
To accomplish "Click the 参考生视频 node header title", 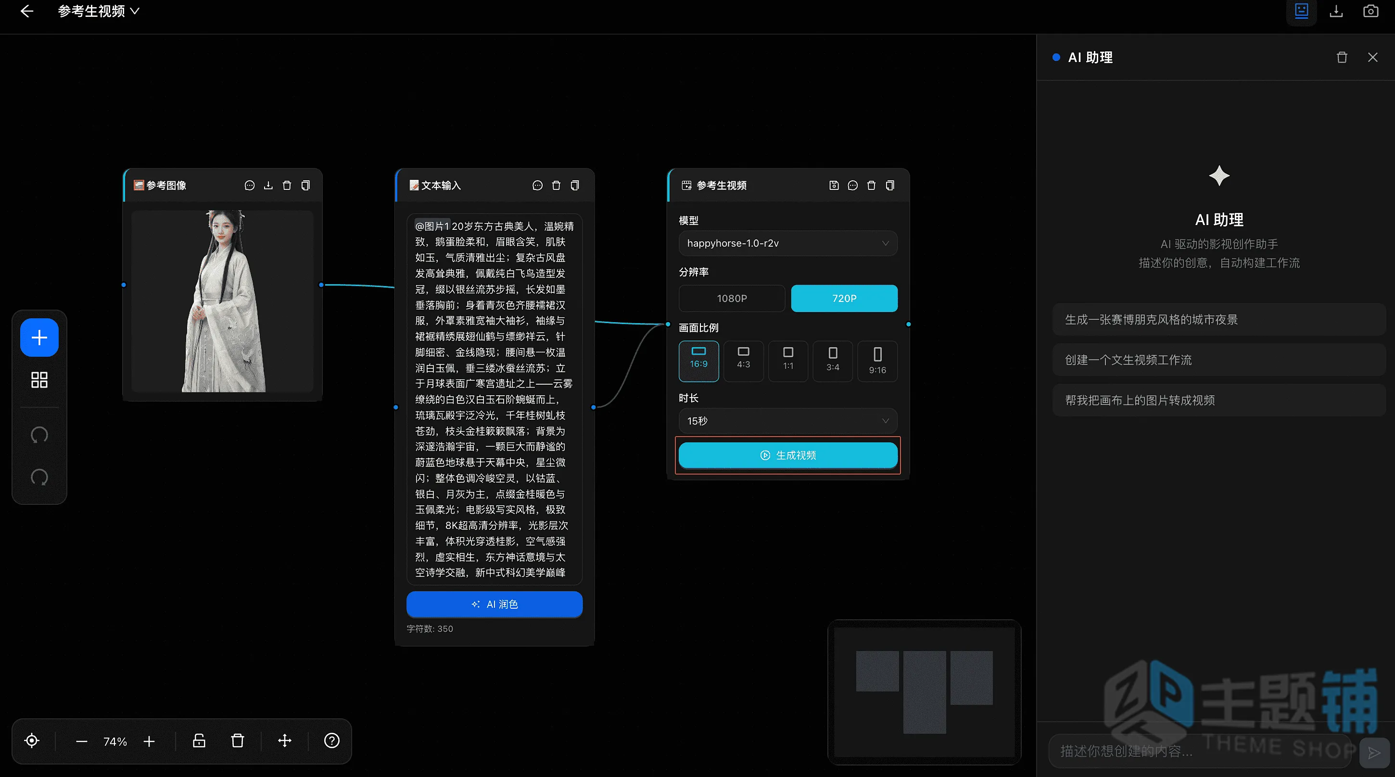I will click(722, 186).
